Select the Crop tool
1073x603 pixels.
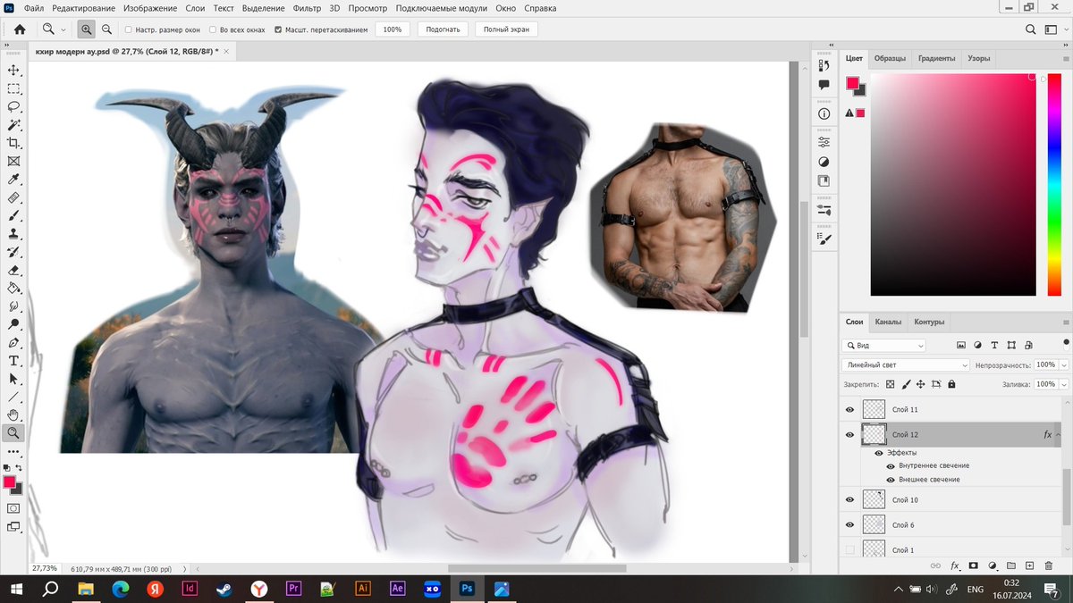[x=13, y=143]
